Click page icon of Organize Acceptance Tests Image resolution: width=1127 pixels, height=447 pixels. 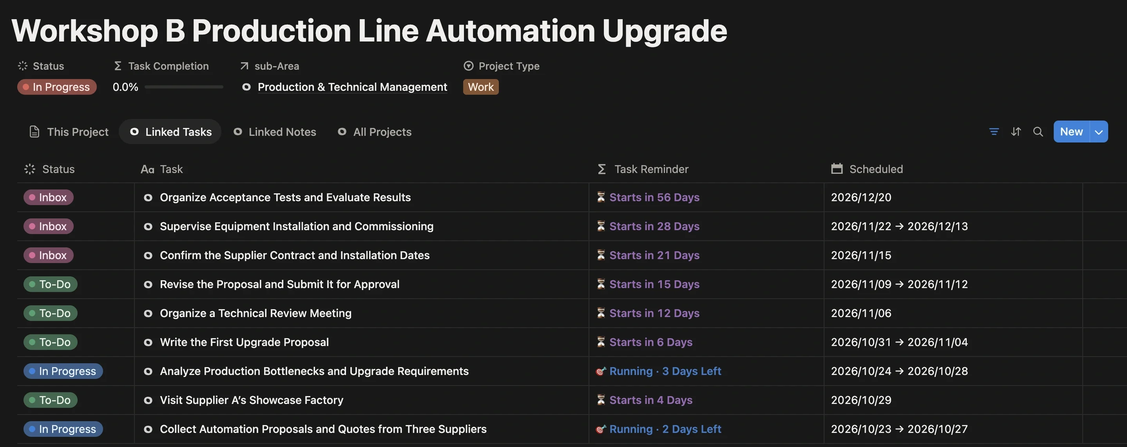(148, 198)
